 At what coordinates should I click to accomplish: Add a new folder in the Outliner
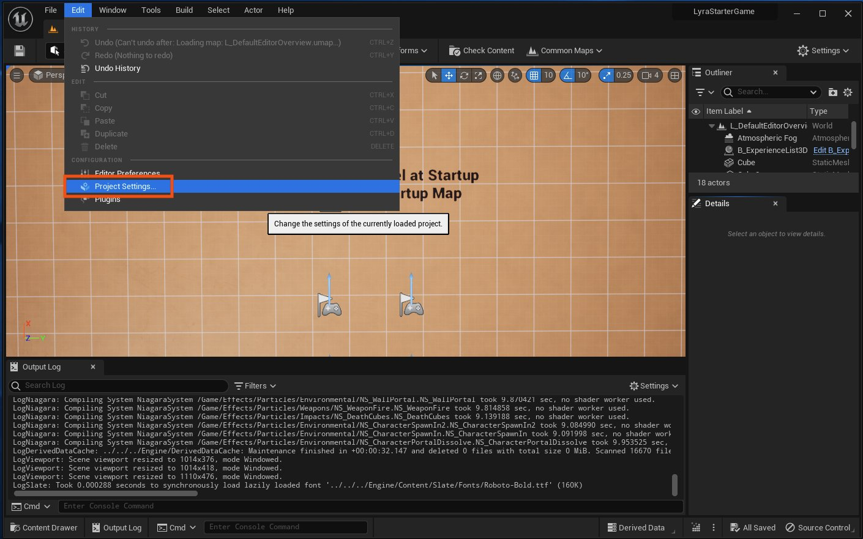833,92
